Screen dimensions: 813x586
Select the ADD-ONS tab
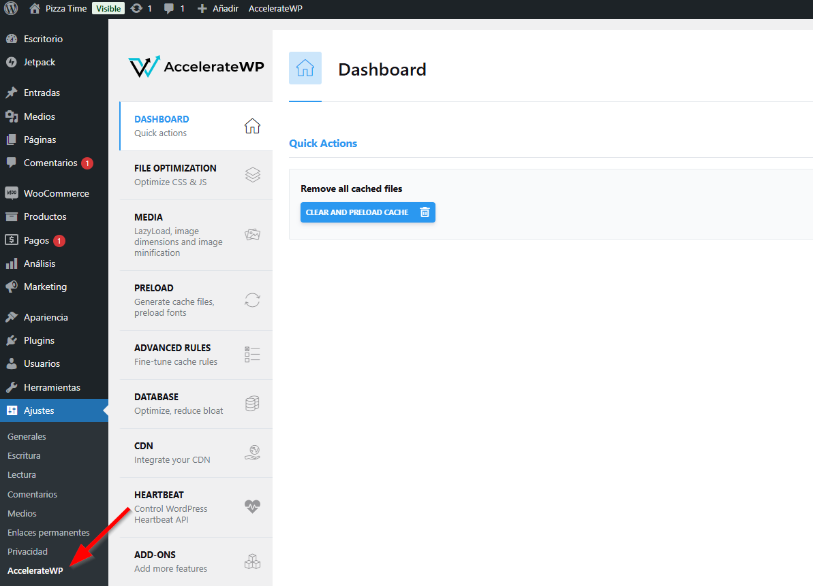(196, 561)
